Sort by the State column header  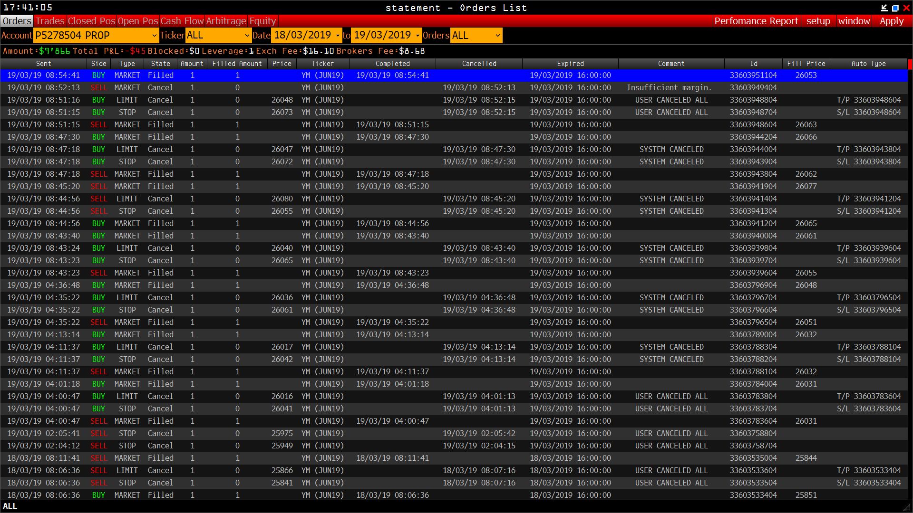point(161,64)
